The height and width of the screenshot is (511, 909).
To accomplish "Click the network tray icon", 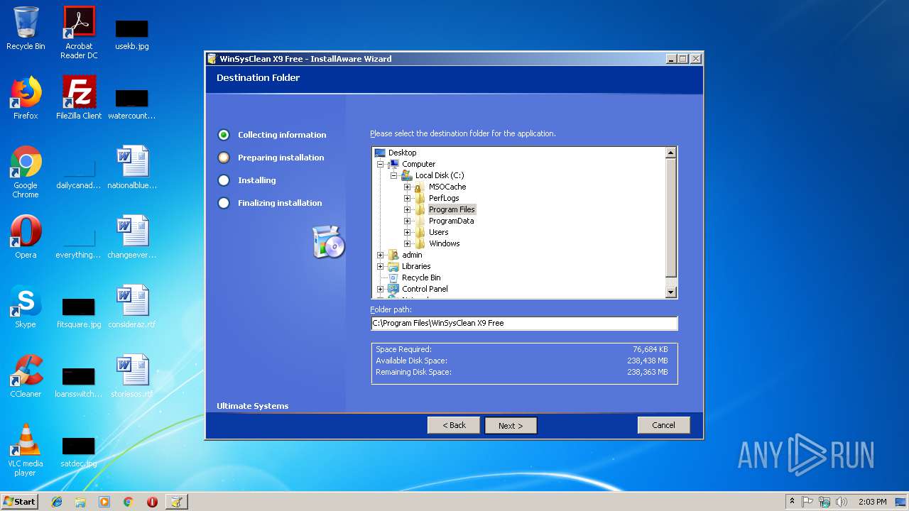I will (x=824, y=502).
